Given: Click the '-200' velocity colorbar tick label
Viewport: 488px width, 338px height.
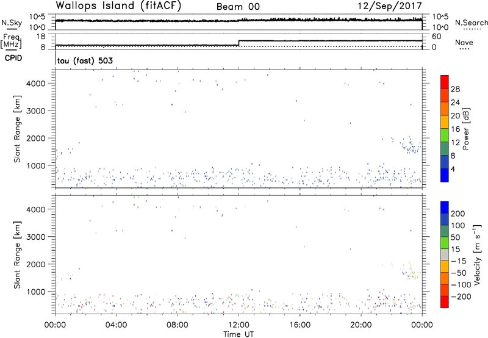Looking at the screenshot, I should 461,297.
